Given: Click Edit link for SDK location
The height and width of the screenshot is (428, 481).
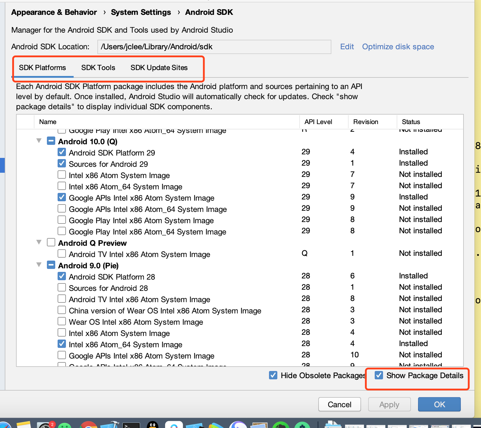Looking at the screenshot, I should [x=347, y=47].
